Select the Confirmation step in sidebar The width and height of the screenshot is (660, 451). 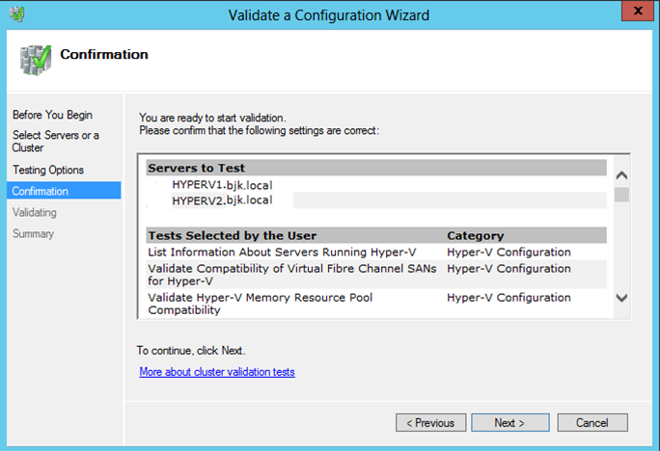pyautogui.click(x=41, y=191)
